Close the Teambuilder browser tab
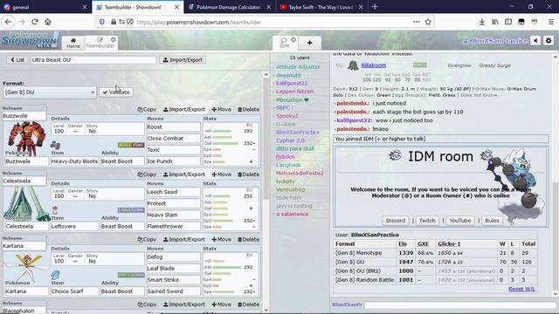The height and width of the screenshot is (314, 559). [x=176, y=7]
